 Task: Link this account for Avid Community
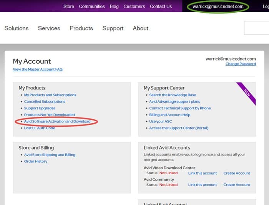[203, 185]
